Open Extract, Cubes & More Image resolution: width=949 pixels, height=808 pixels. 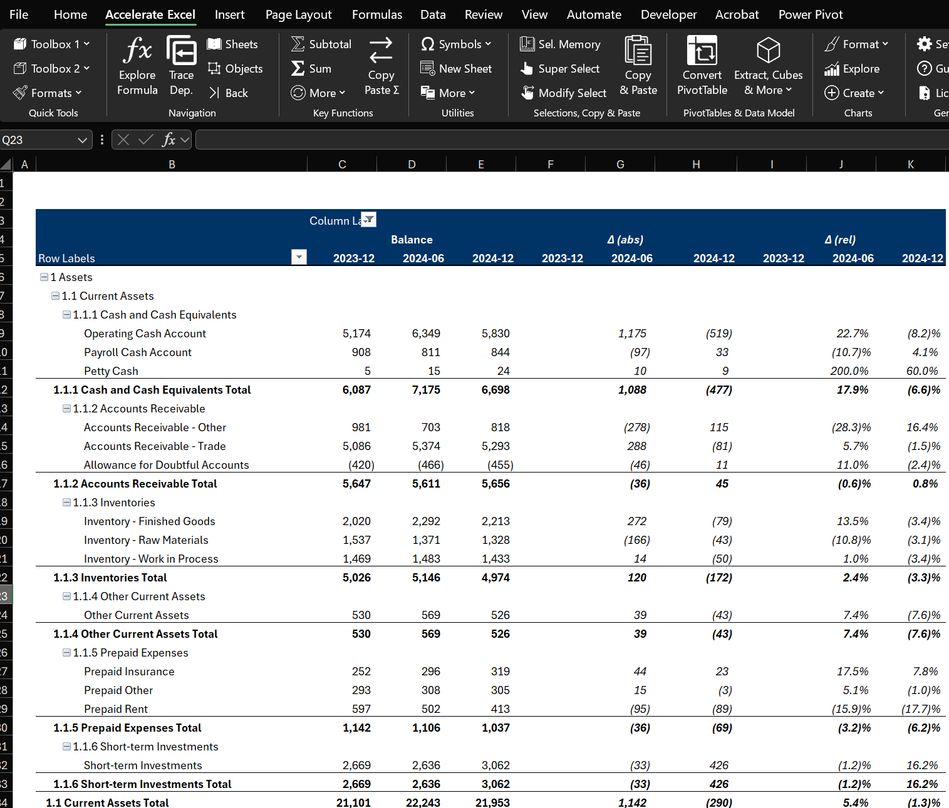[x=768, y=66]
